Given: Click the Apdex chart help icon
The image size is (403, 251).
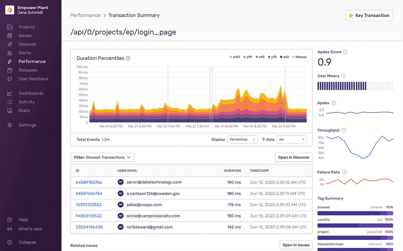Looking at the screenshot, I should pos(333,103).
